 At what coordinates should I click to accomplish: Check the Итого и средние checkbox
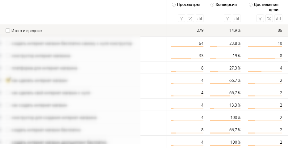[x=8, y=31]
